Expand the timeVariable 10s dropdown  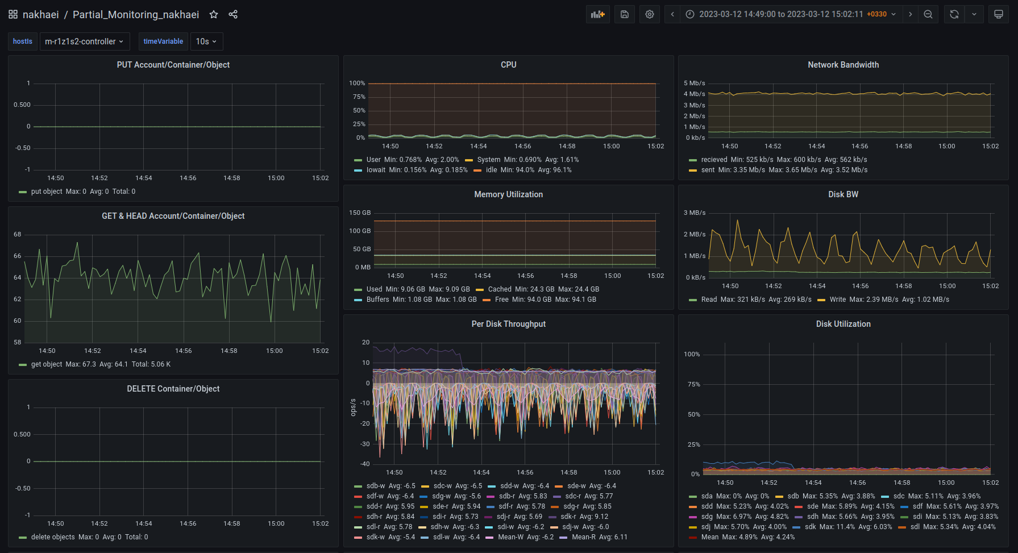(206, 41)
